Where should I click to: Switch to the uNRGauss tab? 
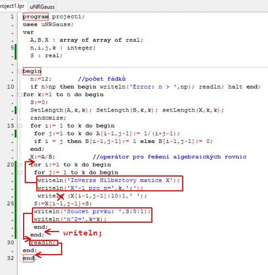[42, 7]
